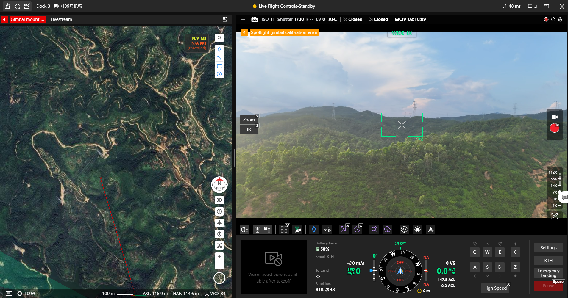Activate the laser rangefinder RNG tool
This screenshot has height=298, width=568.
pos(327,229)
